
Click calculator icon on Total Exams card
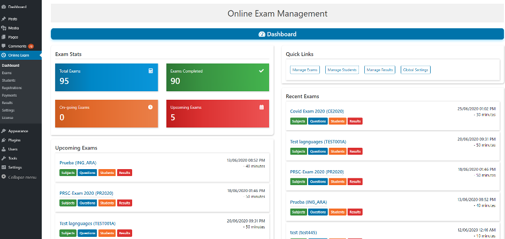(151, 70)
